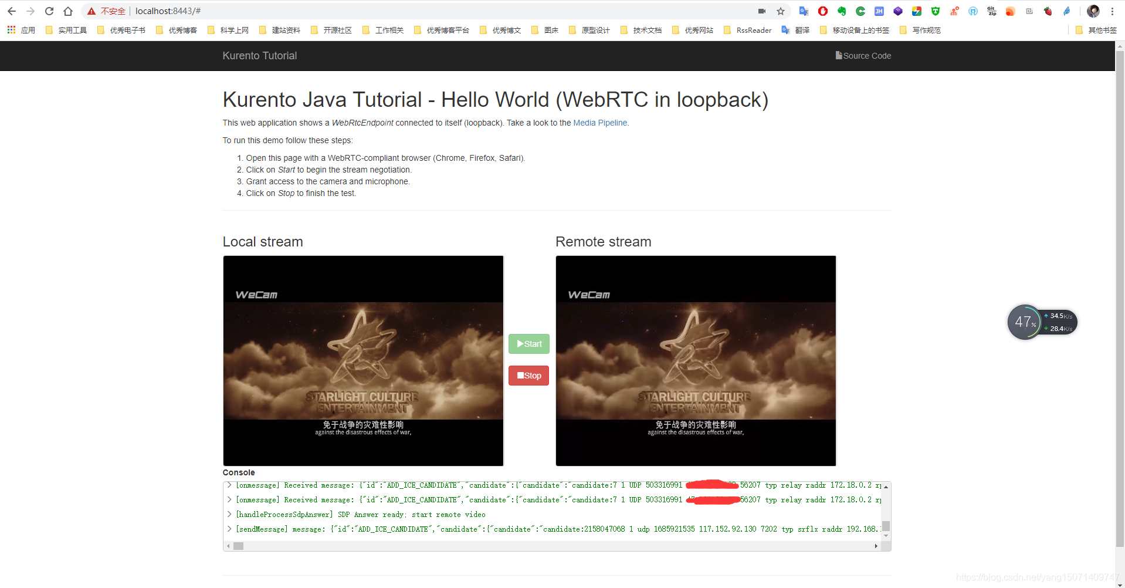
Task: Click the Local stream video
Action: click(363, 361)
